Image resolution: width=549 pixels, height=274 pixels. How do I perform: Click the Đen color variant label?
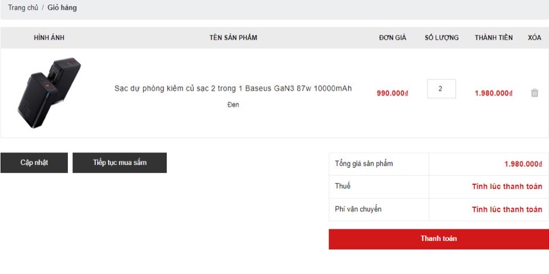(233, 105)
